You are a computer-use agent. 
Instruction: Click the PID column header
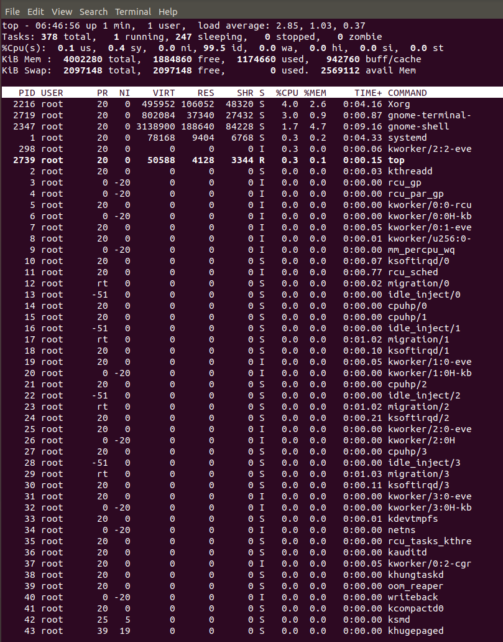click(27, 93)
